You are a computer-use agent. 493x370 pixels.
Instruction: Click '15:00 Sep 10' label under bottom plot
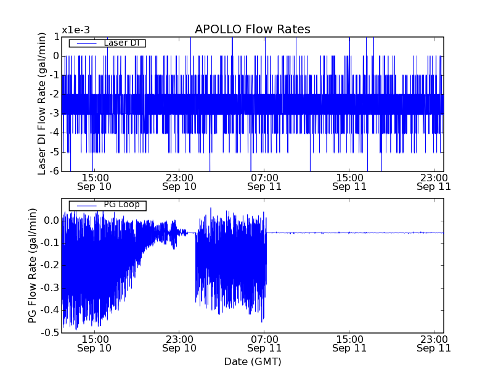pos(94,344)
